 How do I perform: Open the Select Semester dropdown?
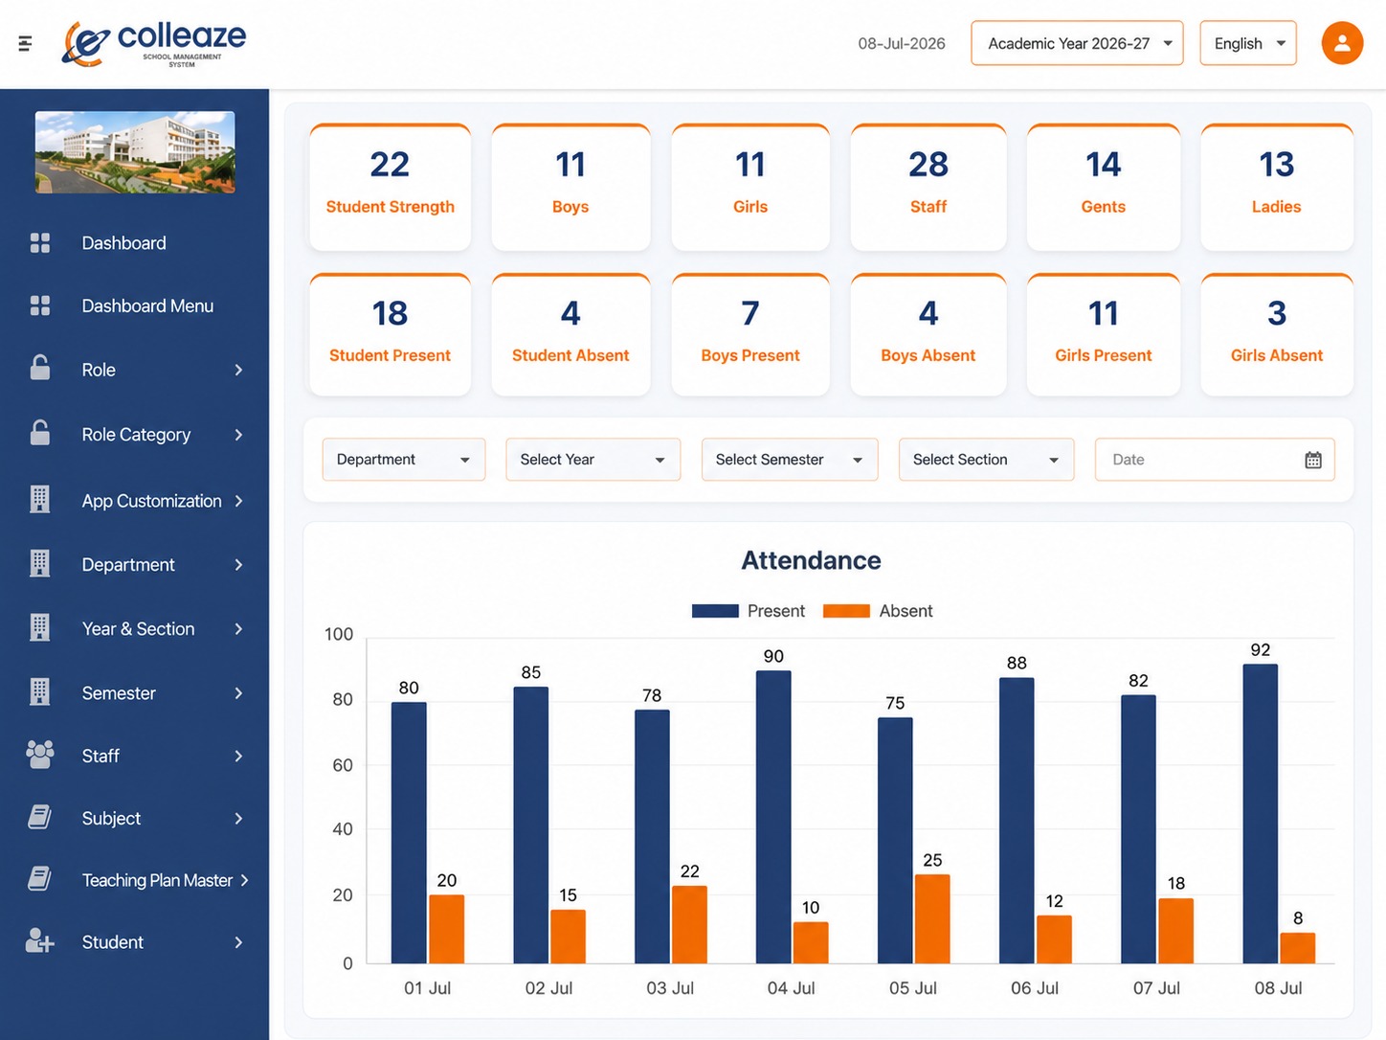pos(790,460)
